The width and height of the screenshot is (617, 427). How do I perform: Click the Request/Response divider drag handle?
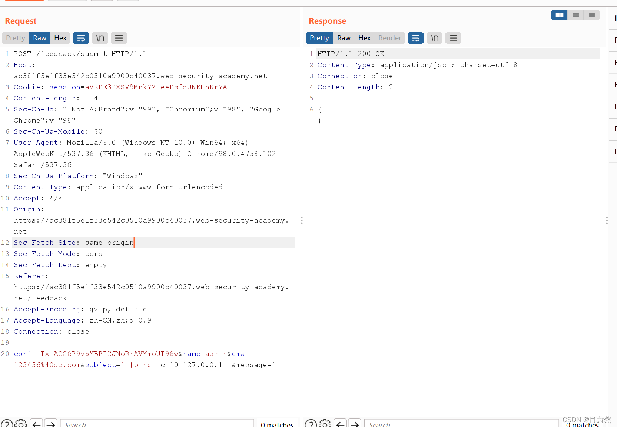pos(302,220)
